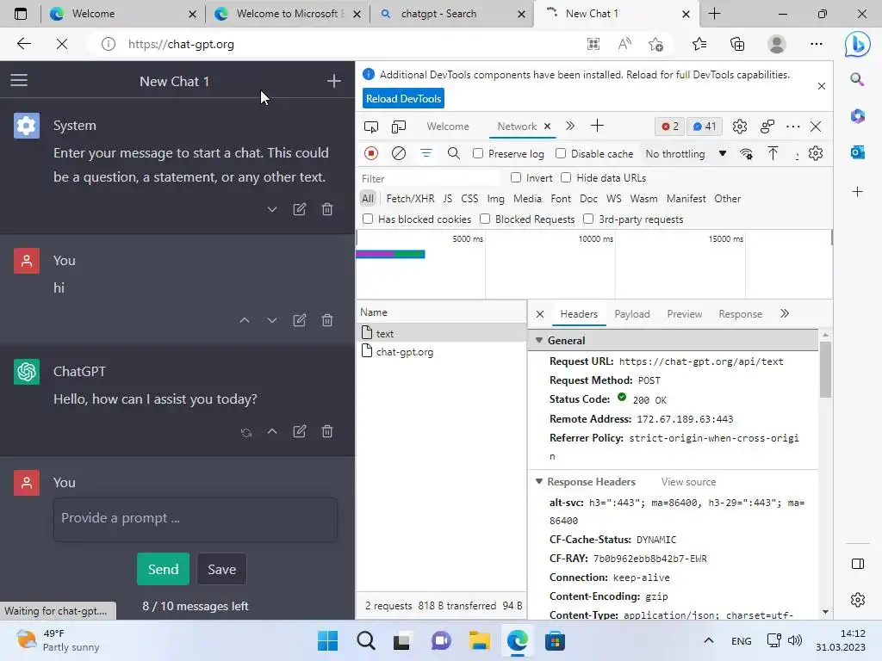The width and height of the screenshot is (882, 661).
Task: Check Has blocked cookies
Action: 368,219
